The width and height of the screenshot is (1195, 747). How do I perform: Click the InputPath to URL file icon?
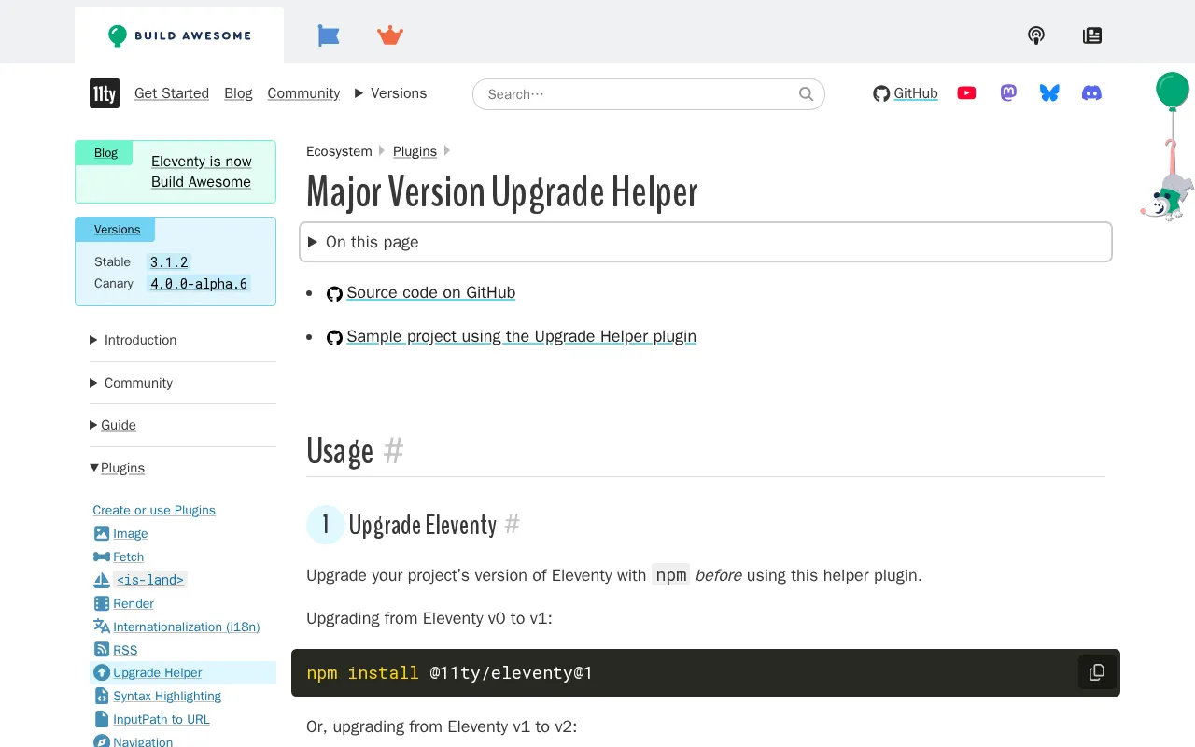102,719
